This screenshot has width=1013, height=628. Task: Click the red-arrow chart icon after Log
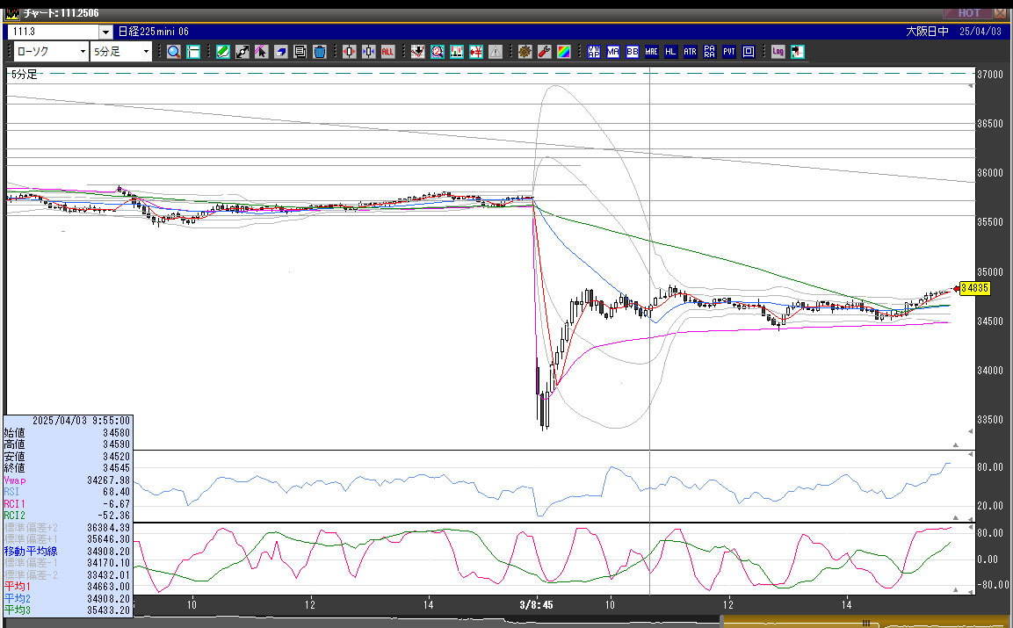(x=797, y=52)
